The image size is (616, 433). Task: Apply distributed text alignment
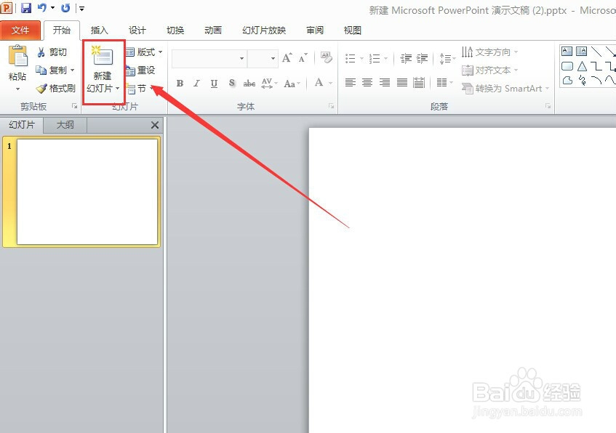point(419,82)
